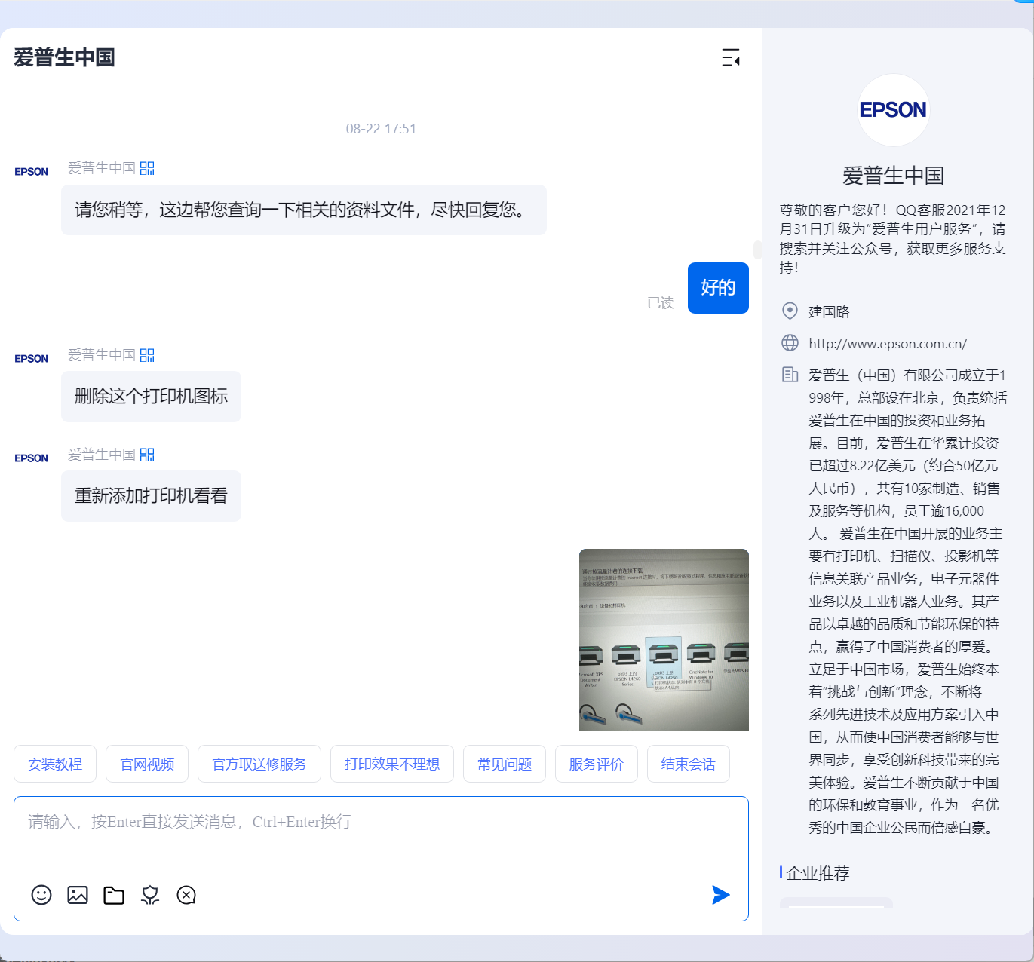
Task: Click the 爱普生中国 chat header title
Action: (x=64, y=57)
